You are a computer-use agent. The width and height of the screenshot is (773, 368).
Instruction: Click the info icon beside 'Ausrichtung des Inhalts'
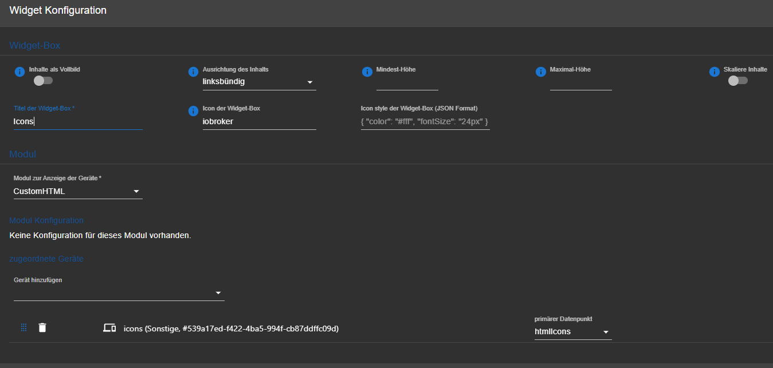193,72
